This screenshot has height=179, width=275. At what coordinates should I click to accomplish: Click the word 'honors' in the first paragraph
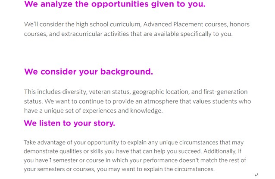tap(240, 24)
